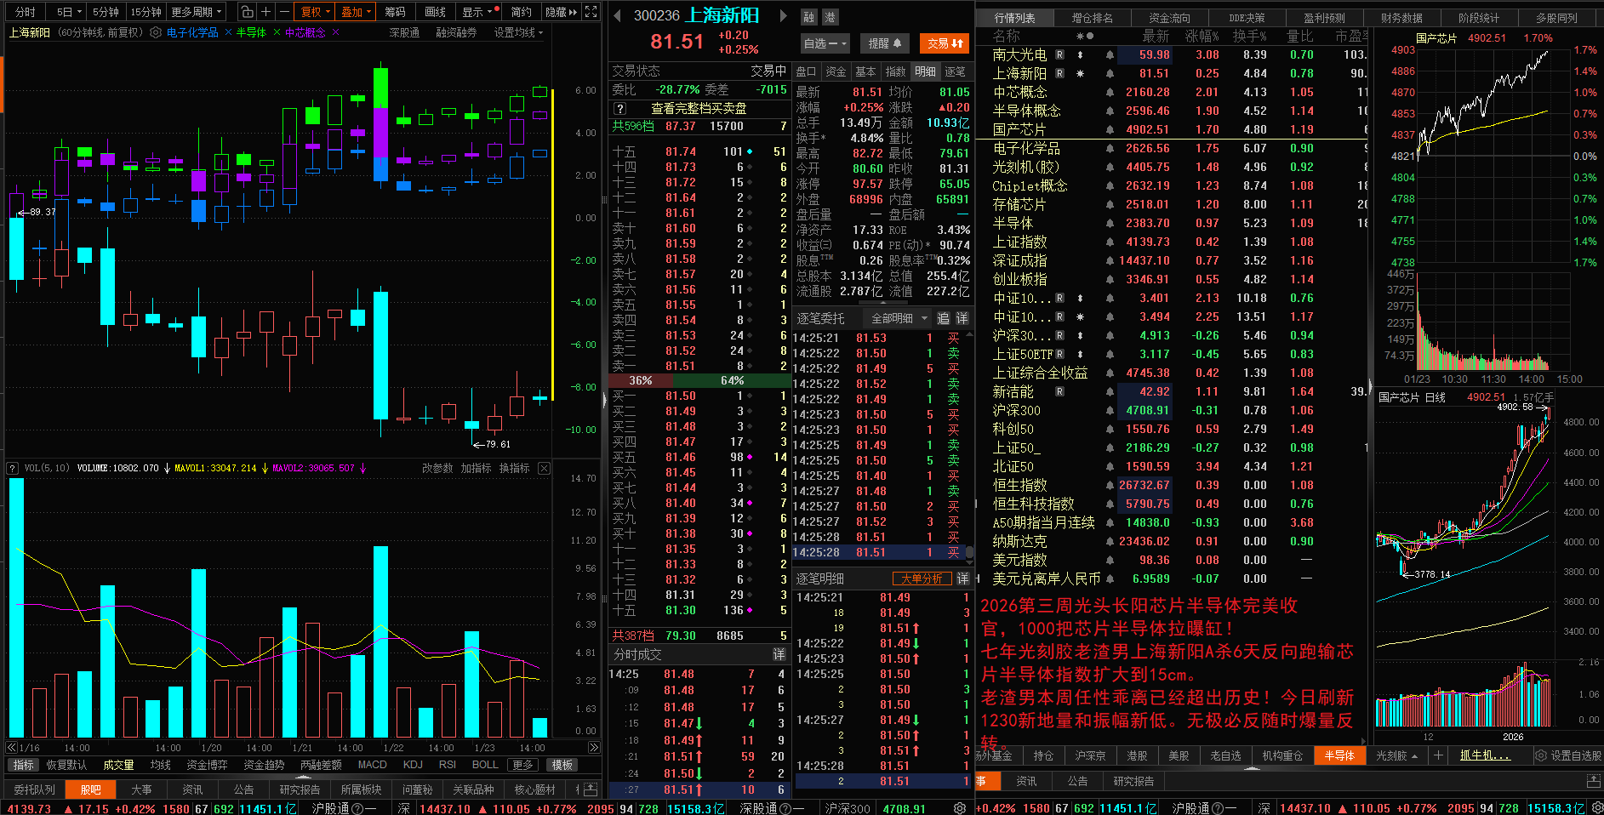The height and width of the screenshot is (815, 1604).
Task: Remove the 半导体 overlay
Action: [x=277, y=32]
